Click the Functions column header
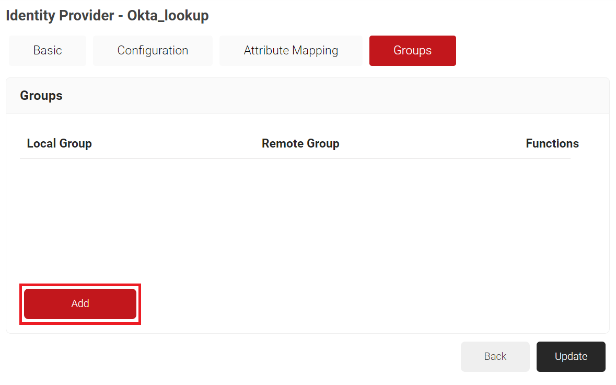The height and width of the screenshot is (385, 616). pos(552,143)
